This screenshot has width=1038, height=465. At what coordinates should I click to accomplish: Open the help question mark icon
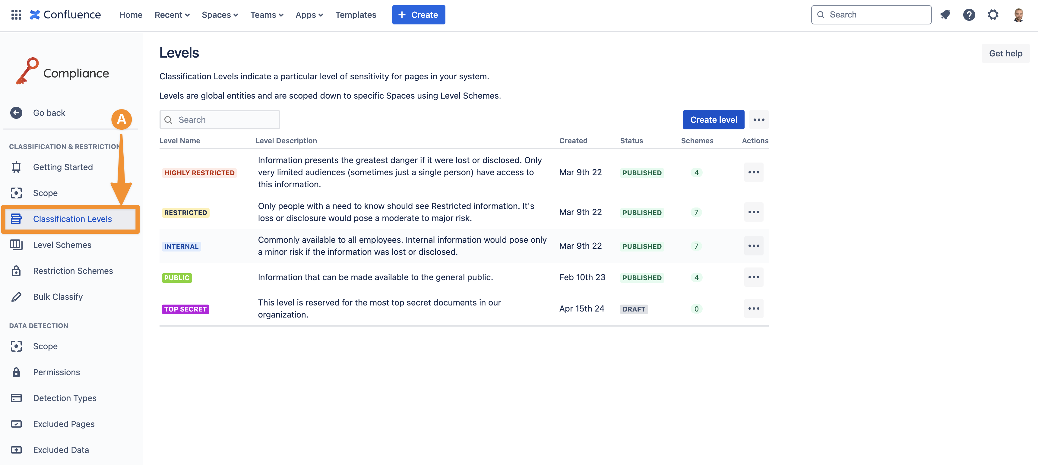tap(969, 15)
